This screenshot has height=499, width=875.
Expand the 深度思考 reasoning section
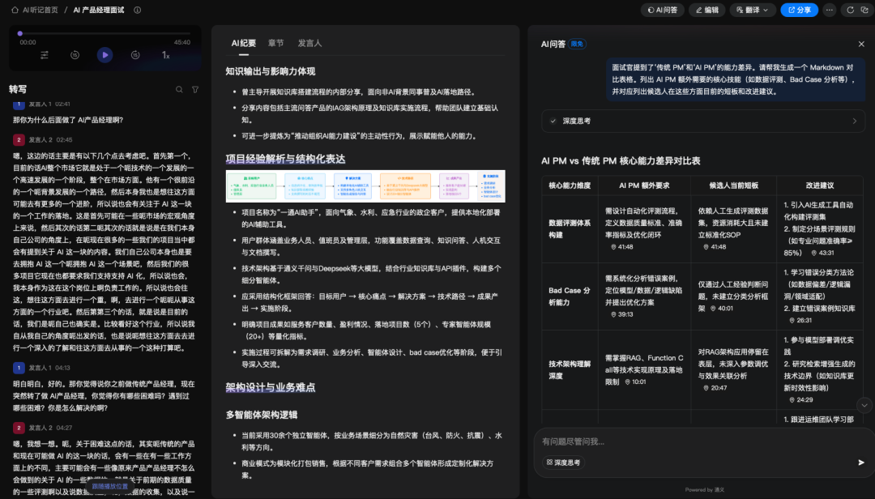[703, 122]
